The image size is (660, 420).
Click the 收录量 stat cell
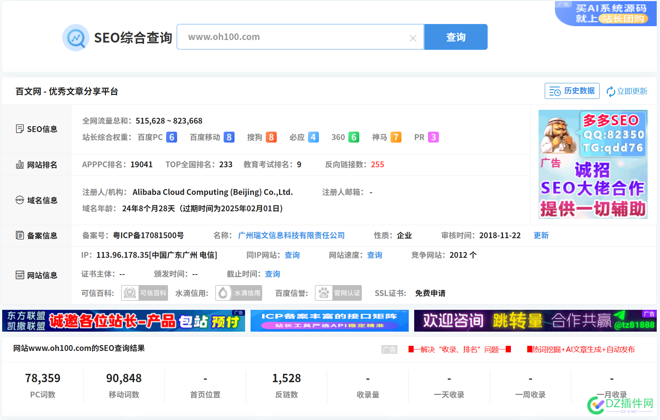[x=368, y=386]
